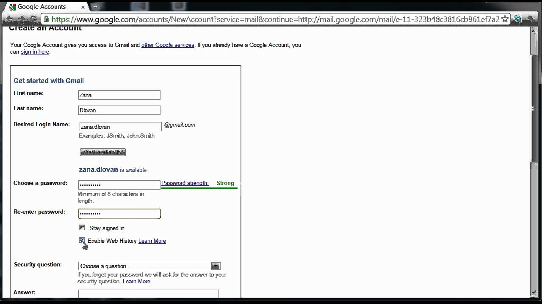Open Learn More link about security question

[136, 282]
